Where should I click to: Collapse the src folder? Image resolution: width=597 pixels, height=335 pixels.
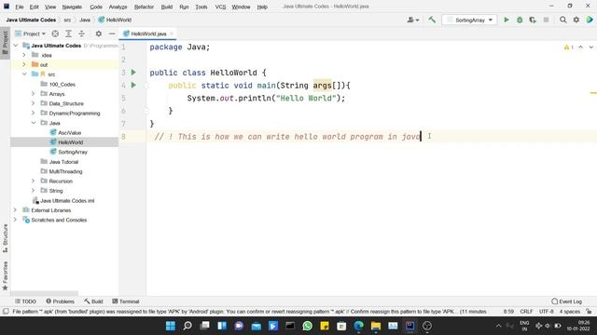[24, 74]
